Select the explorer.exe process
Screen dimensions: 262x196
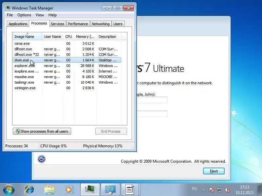point(67,66)
